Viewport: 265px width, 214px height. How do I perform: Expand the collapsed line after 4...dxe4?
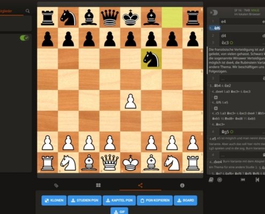pos(216,97)
